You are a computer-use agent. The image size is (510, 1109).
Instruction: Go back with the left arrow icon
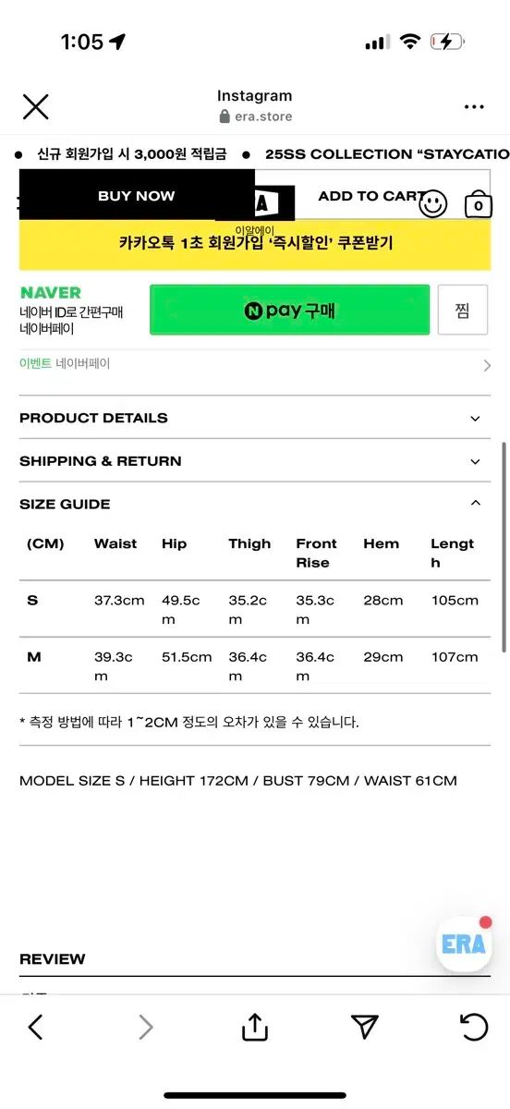(x=35, y=1026)
